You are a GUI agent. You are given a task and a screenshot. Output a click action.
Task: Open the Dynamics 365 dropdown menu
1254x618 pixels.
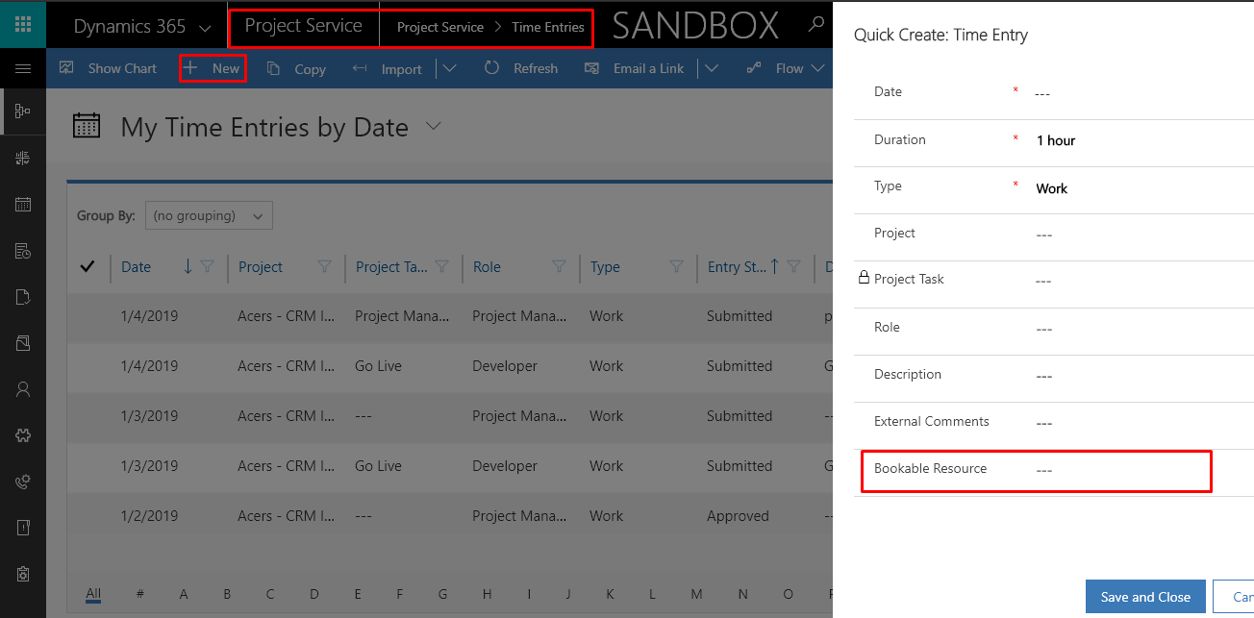(x=142, y=27)
